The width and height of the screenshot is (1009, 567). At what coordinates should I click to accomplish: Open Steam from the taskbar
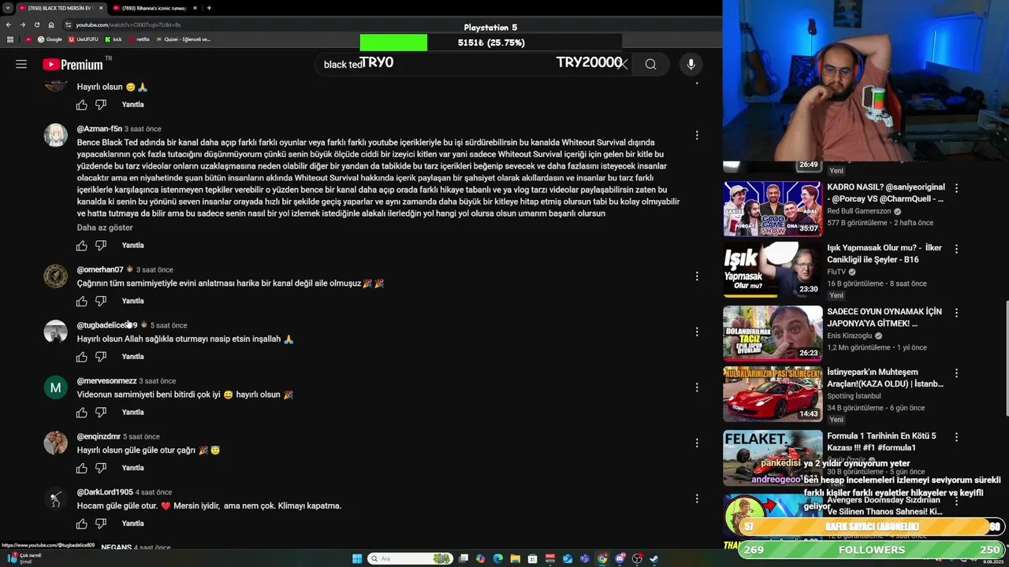click(653, 558)
